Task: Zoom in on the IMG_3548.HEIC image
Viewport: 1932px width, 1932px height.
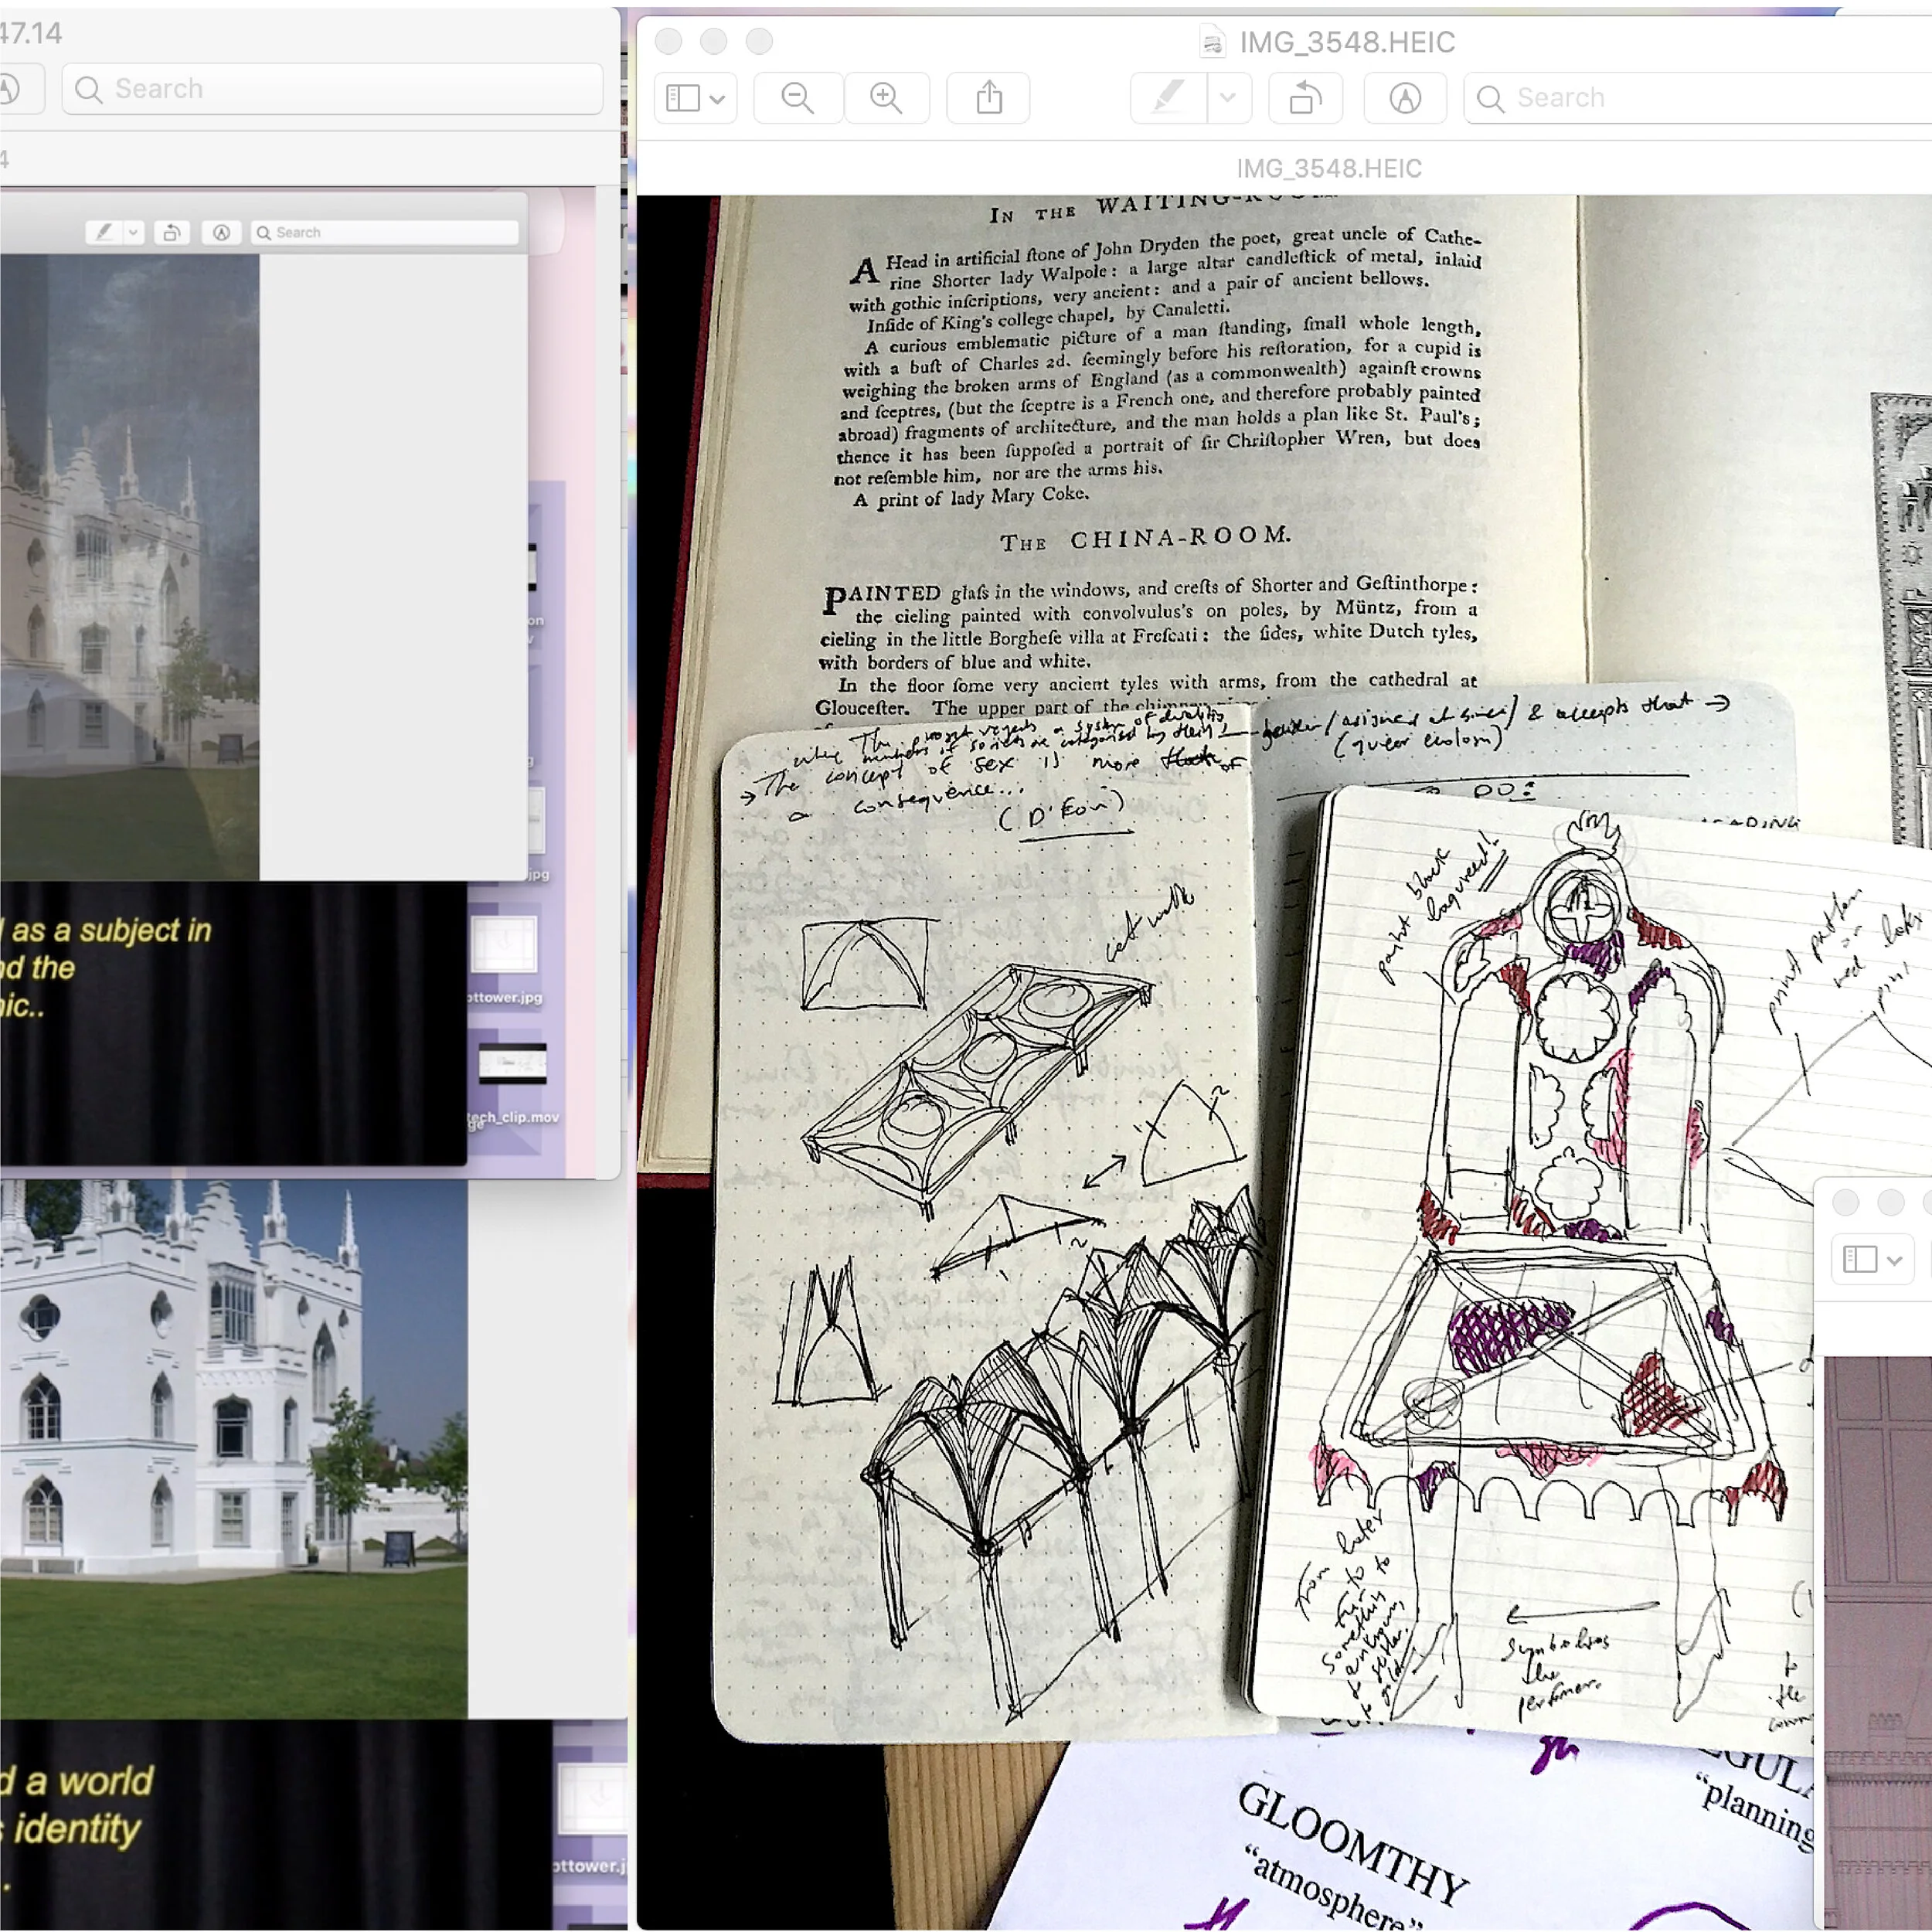Action: (886, 98)
